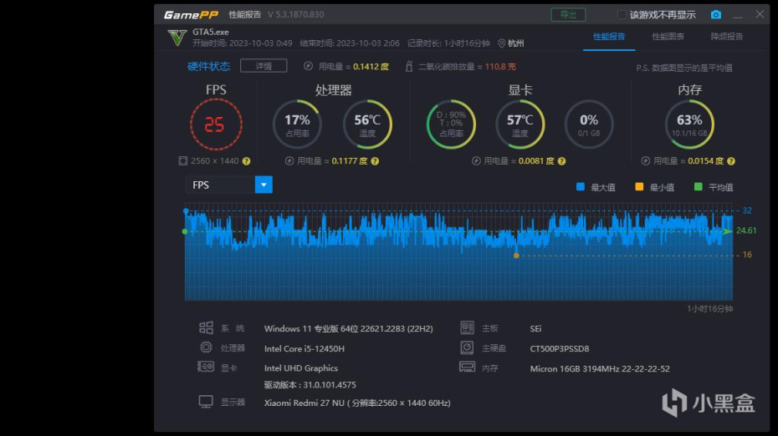778x436 pixels.
Task: Click the power icon under GPU gauges
Action: [476, 161]
